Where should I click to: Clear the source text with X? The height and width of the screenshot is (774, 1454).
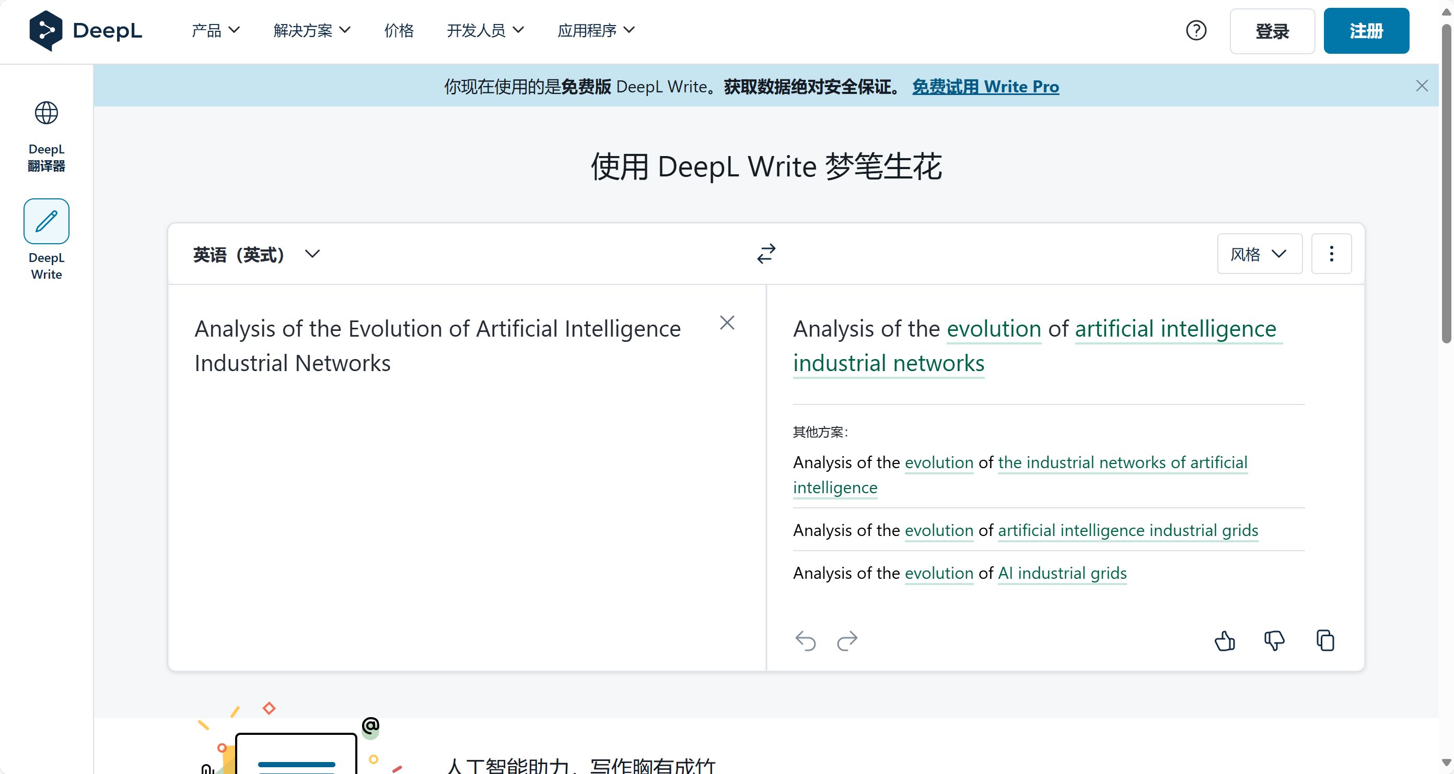click(727, 323)
